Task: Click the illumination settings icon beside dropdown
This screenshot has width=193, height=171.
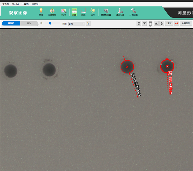Action: click(88, 23)
